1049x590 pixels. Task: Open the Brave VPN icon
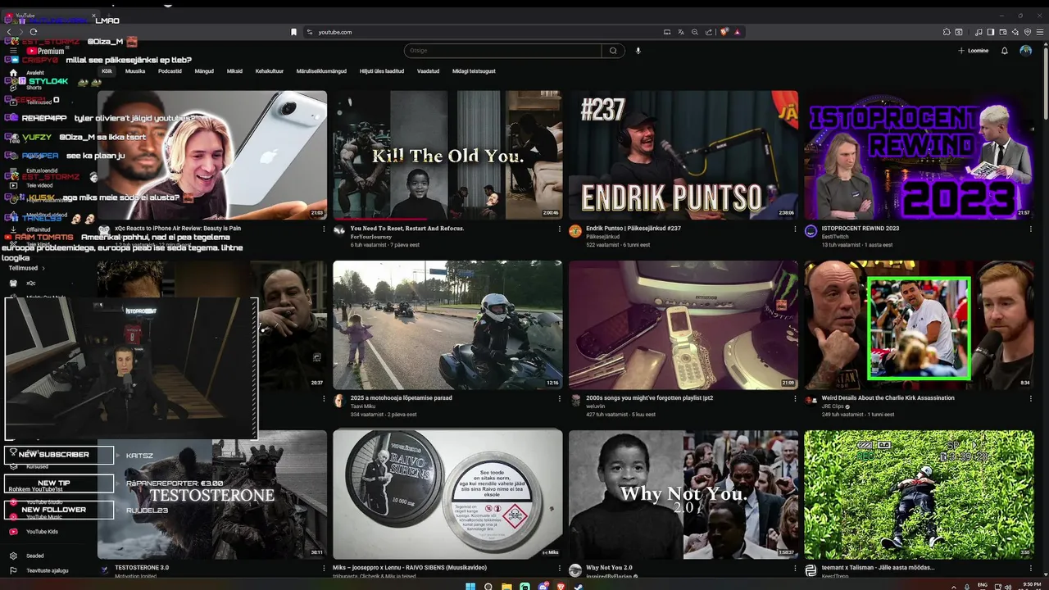1028,32
